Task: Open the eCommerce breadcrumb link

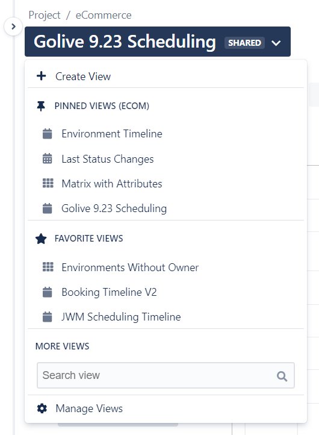Action: pyautogui.click(x=104, y=15)
